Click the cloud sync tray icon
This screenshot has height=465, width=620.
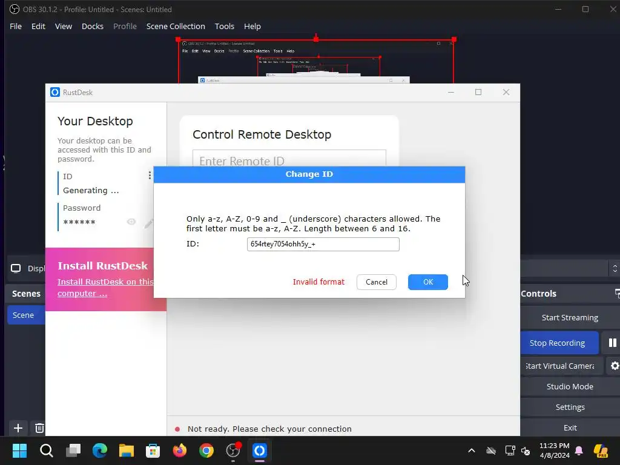(x=491, y=450)
